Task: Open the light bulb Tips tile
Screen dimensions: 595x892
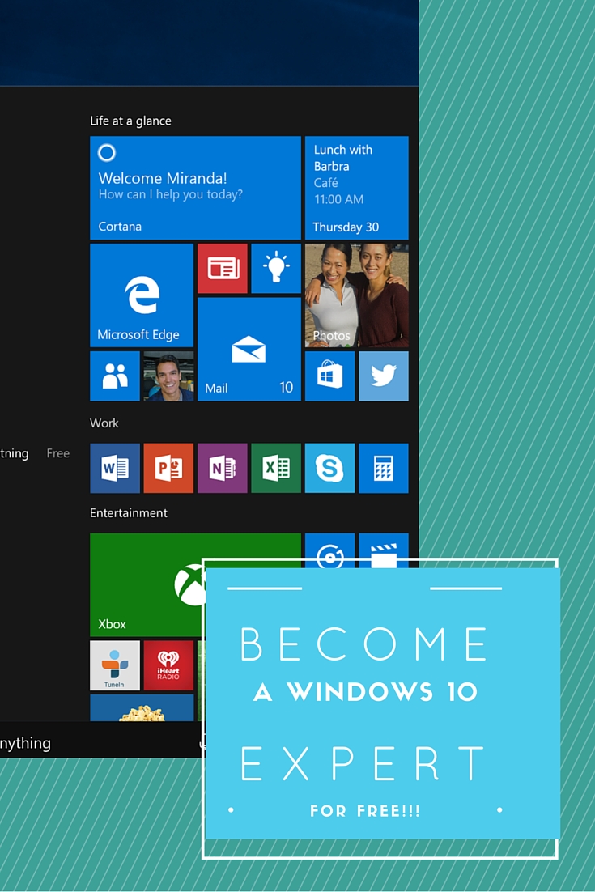Action: click(276, 269)
